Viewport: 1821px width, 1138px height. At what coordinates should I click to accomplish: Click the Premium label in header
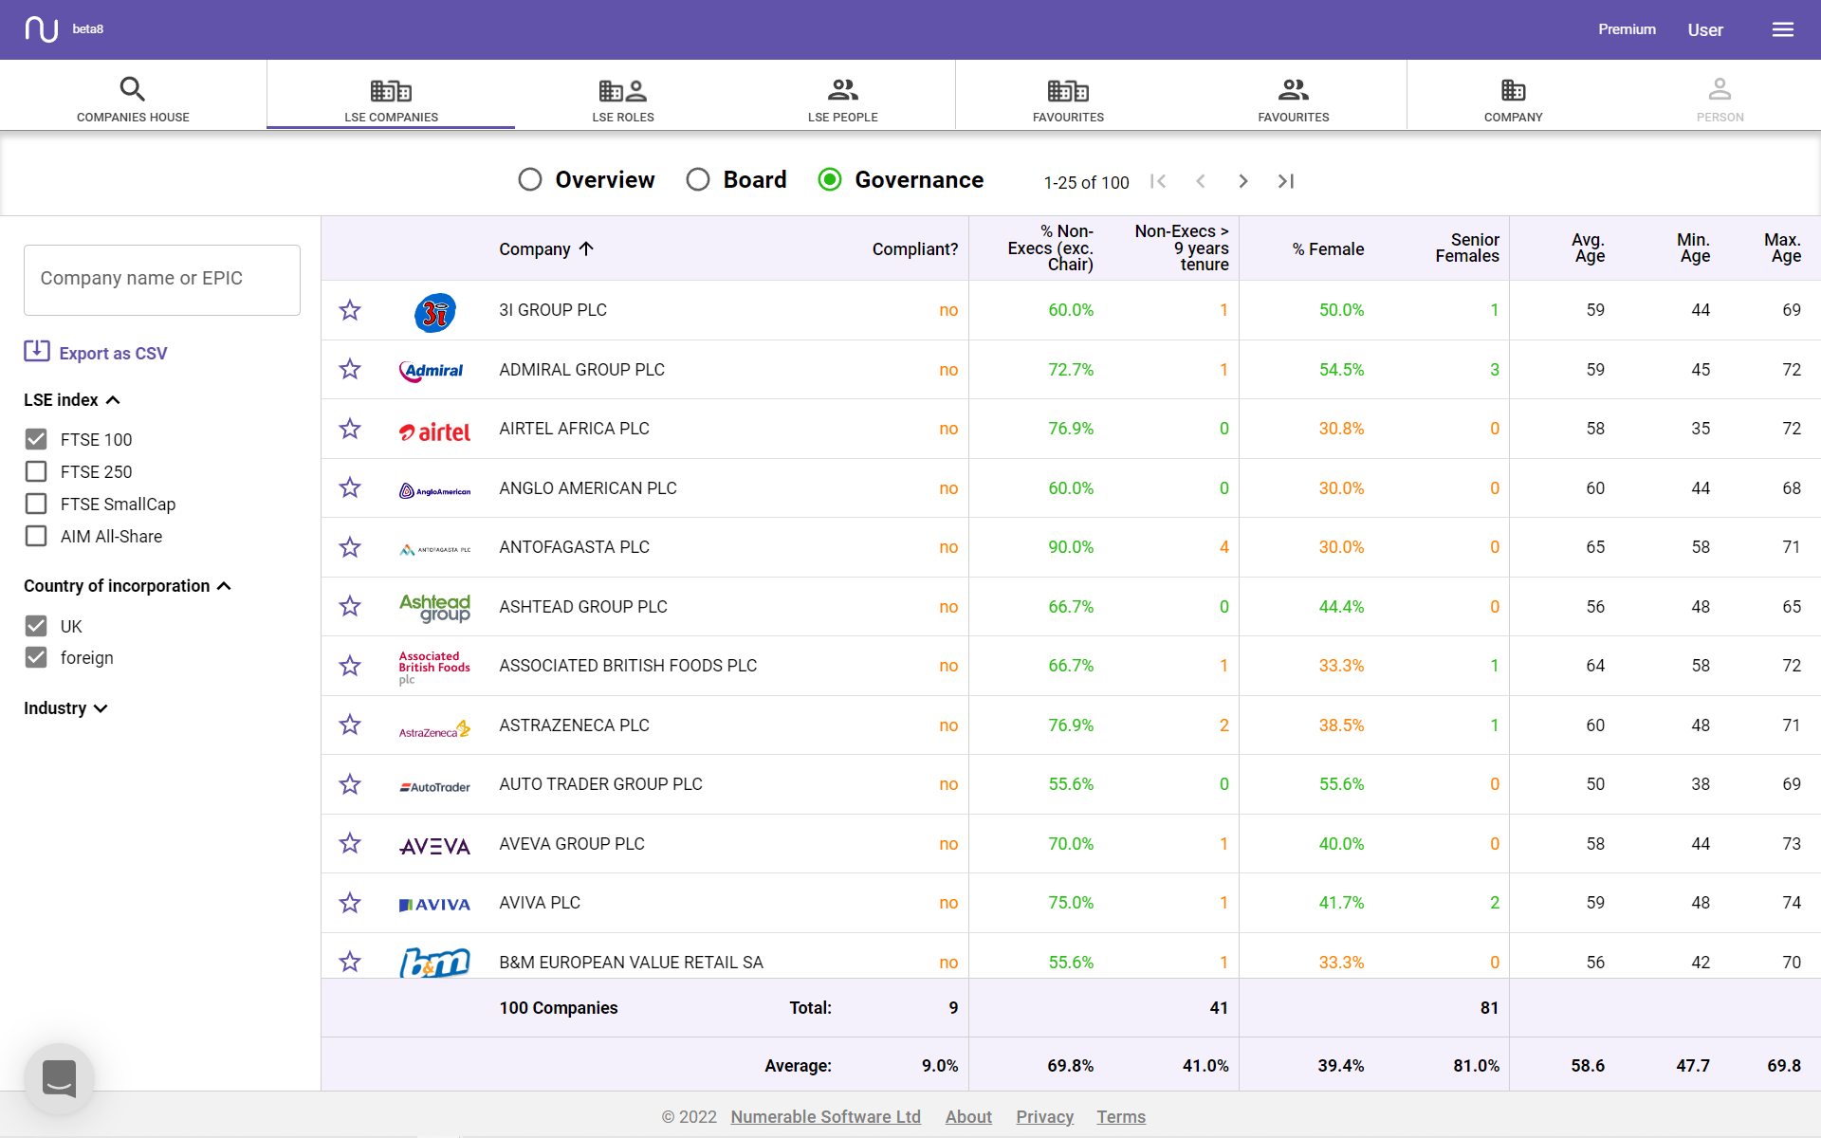click(x=1627, y=29)
